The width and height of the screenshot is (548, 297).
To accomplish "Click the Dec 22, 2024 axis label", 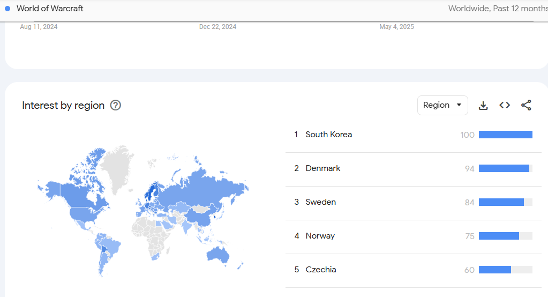I will pos(217,27).
